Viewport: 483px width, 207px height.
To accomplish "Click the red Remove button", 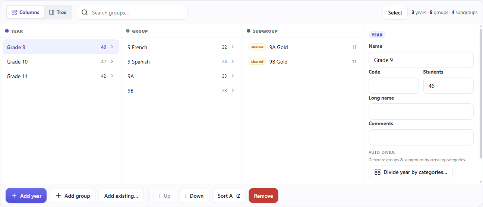I will (x=263, y=195).
